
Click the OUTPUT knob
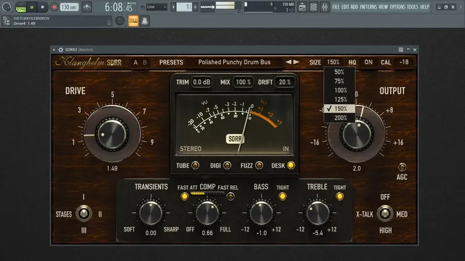point(357,134)
